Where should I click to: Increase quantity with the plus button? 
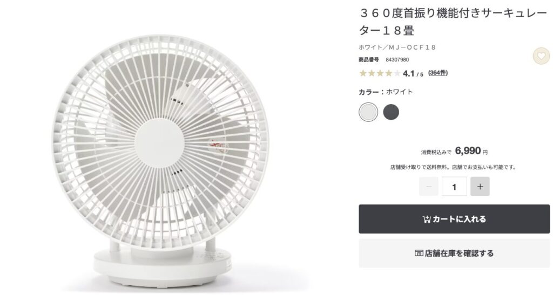coord(480,186)
